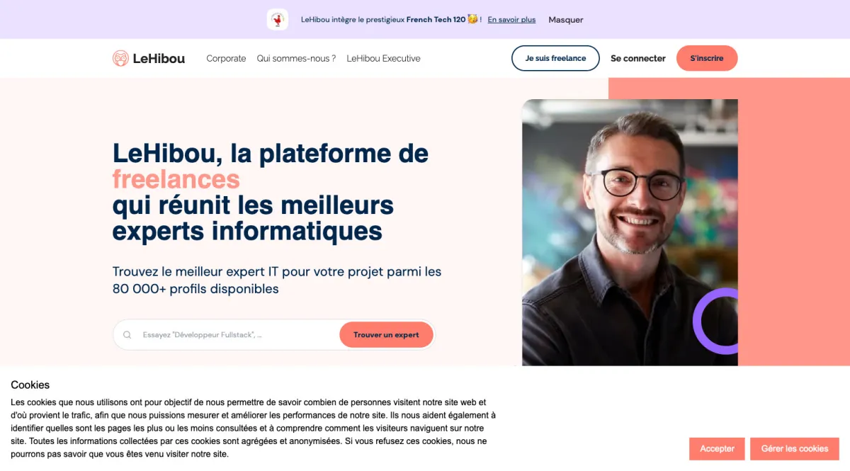Viewport: 850px width, 471px height.
Task: Accept cookies with the Accepter button
Action: pyautogui.click(x=717, y=449)
